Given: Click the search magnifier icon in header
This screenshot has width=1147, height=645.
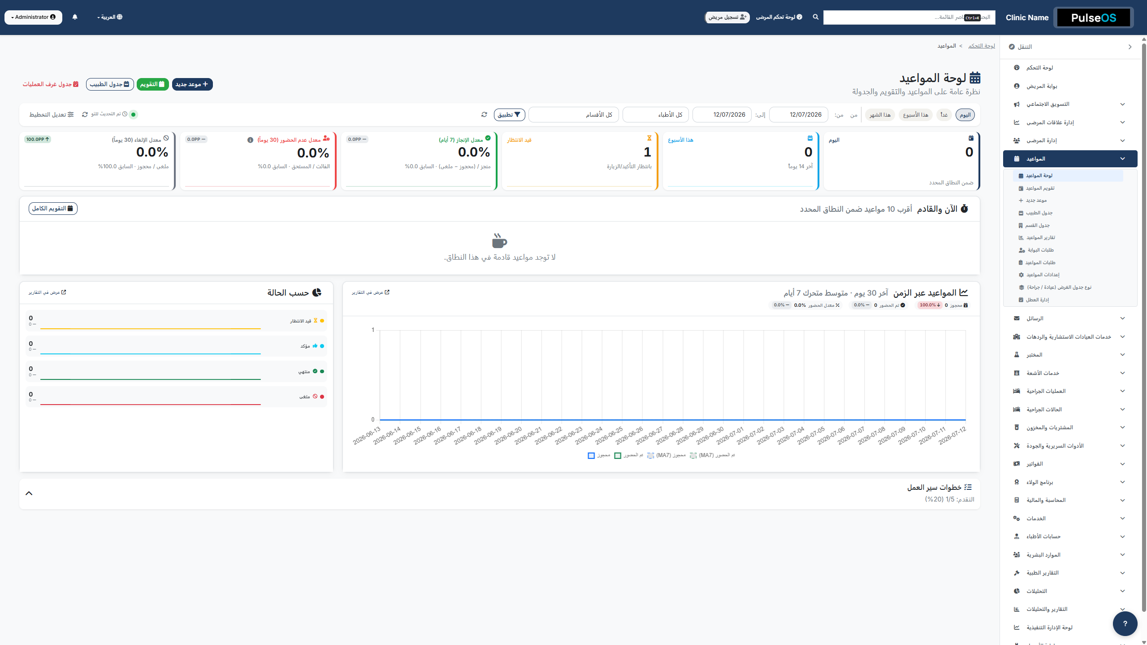Looking at the screenshot, I should click(x=816, y=17).
